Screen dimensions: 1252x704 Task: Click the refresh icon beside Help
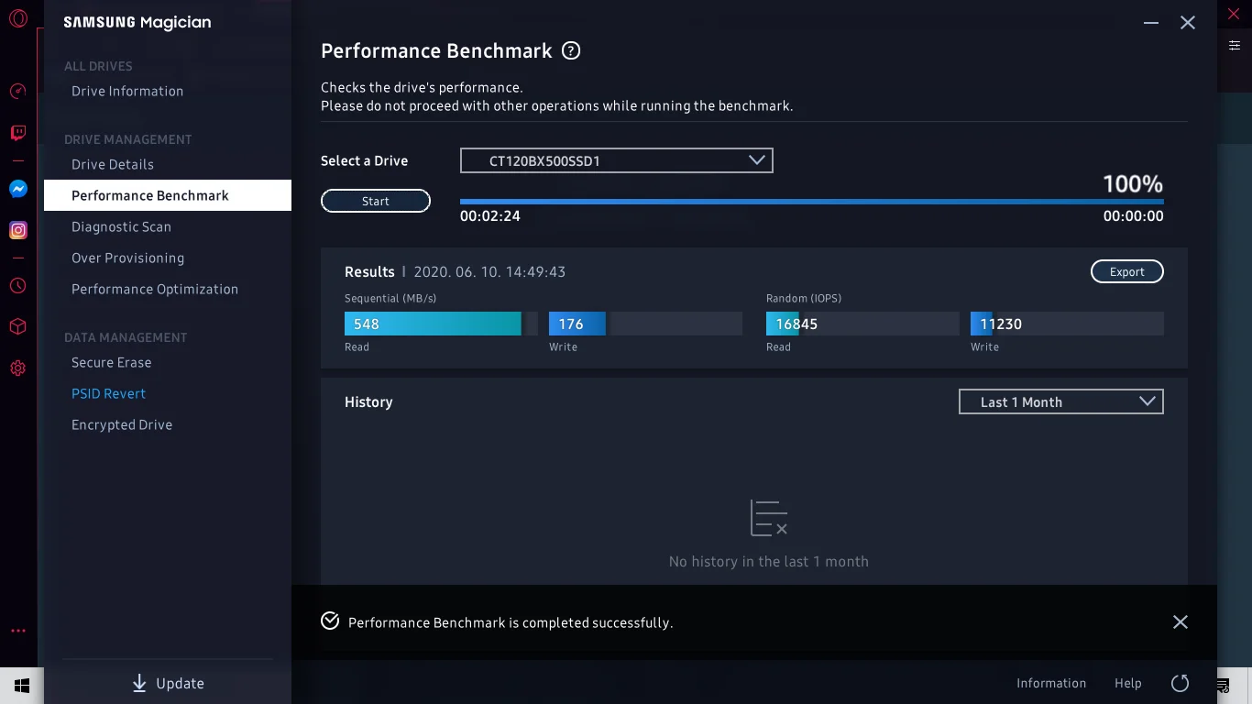point(1180,683)
